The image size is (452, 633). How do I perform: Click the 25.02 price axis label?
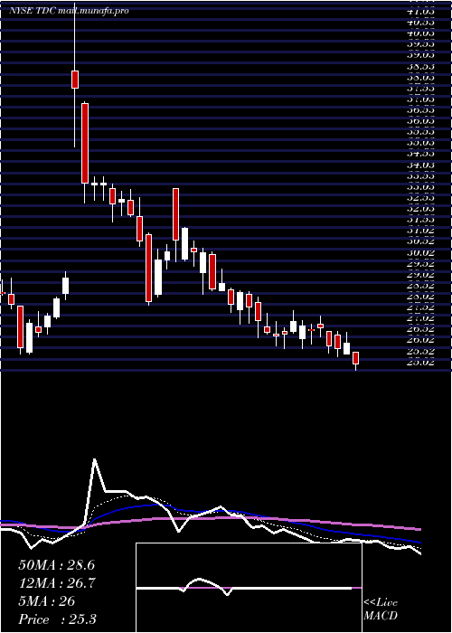pos(421,362)
